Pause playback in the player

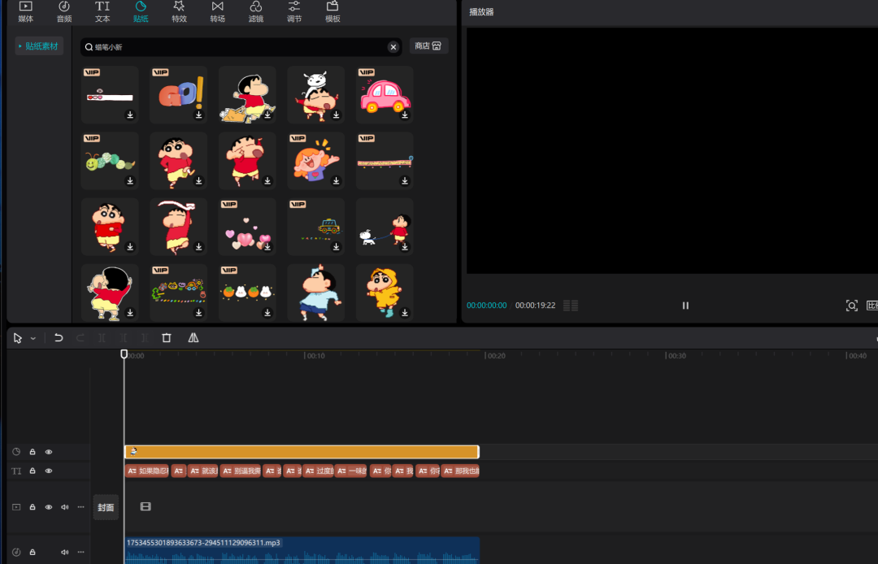(x=685, y=306)
